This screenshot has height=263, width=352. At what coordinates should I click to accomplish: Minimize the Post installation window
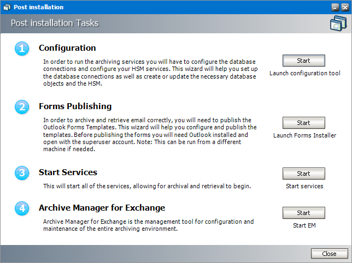point(335,8)
